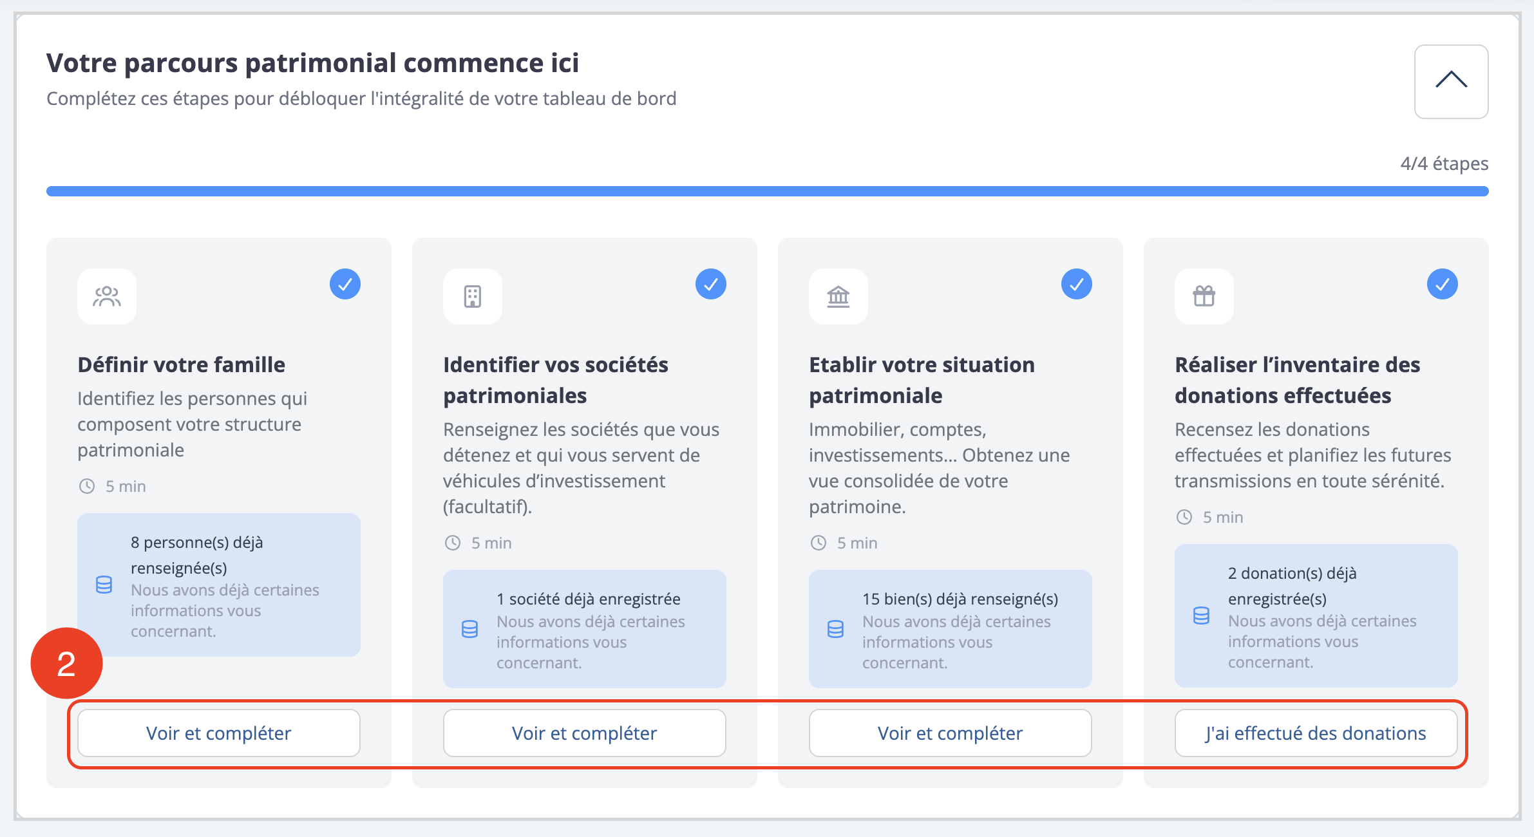Click database icon in 15 biens box

835,629
